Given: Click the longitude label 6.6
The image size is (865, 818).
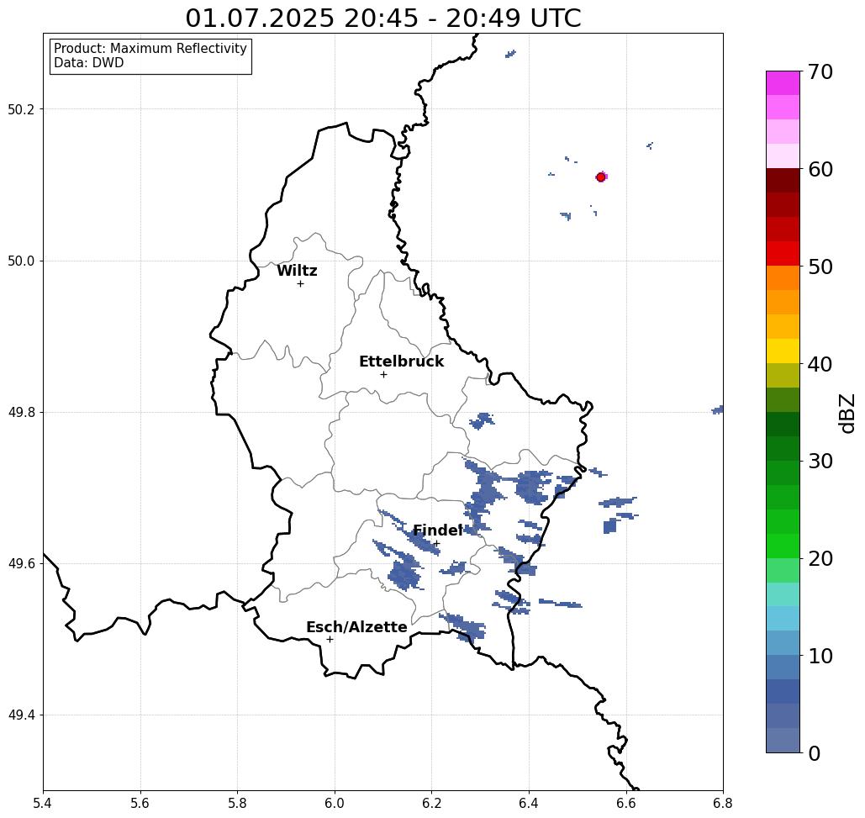Looking at the screenshot, I should (x=625, y=803).
